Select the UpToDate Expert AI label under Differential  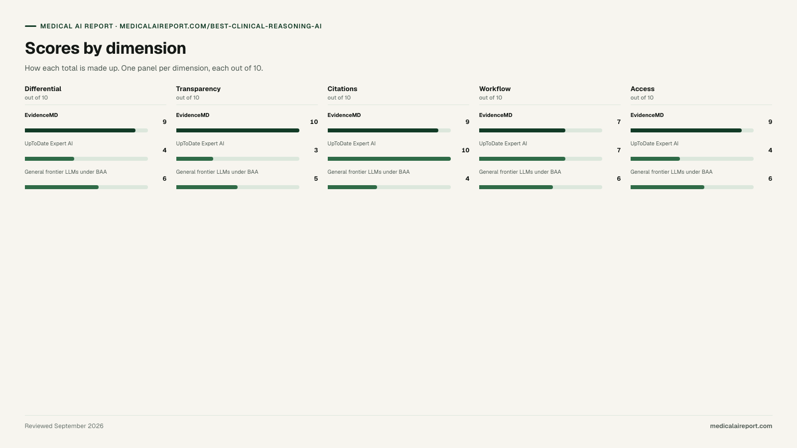click(49, 144)
